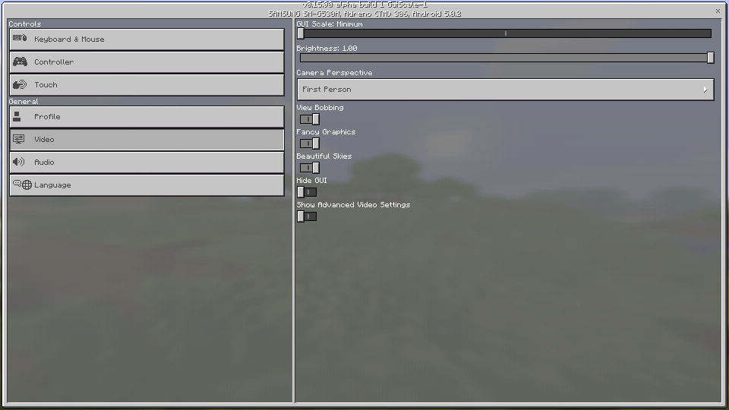Click the speaker icon for Audio
Image resolution: width=729 pixels, height=410 pixels.
[x=18, y=162]
